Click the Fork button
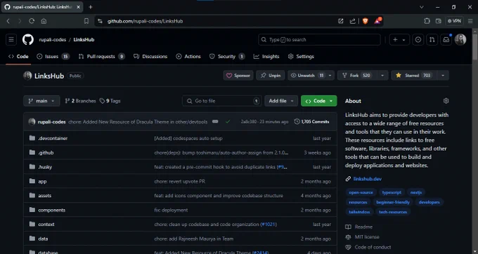478x254 pixels. [x=358, y=76]
